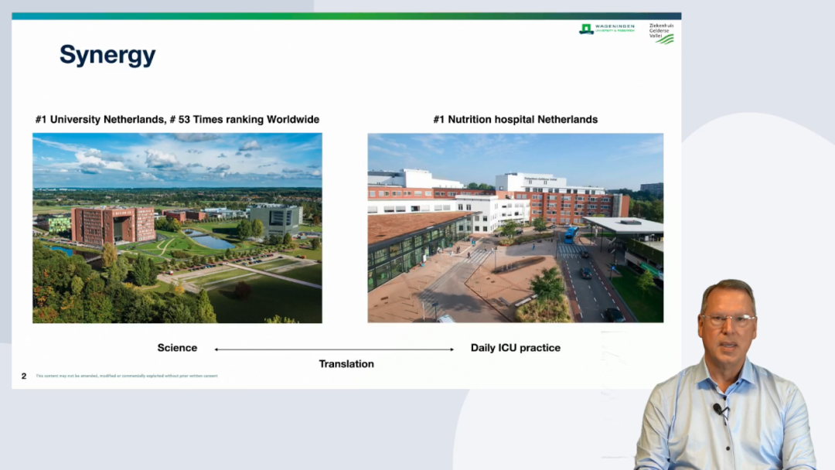Click the Science label

[x=177, y=348]
